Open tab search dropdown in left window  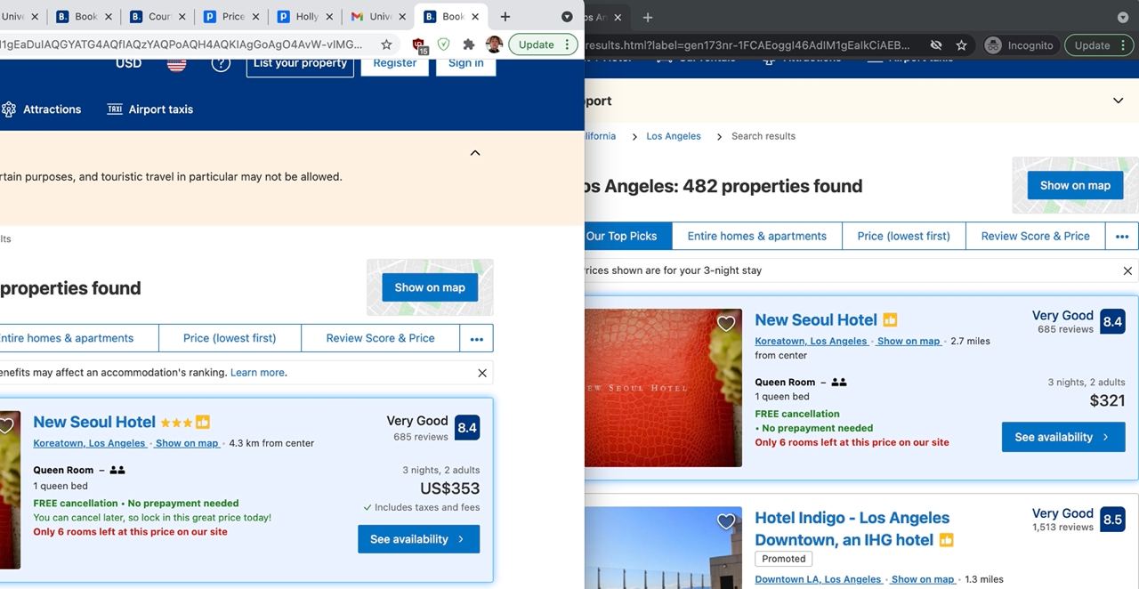(567, 17)
